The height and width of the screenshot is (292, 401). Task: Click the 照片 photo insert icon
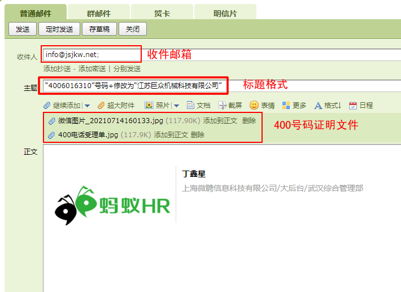coord(149,106)
